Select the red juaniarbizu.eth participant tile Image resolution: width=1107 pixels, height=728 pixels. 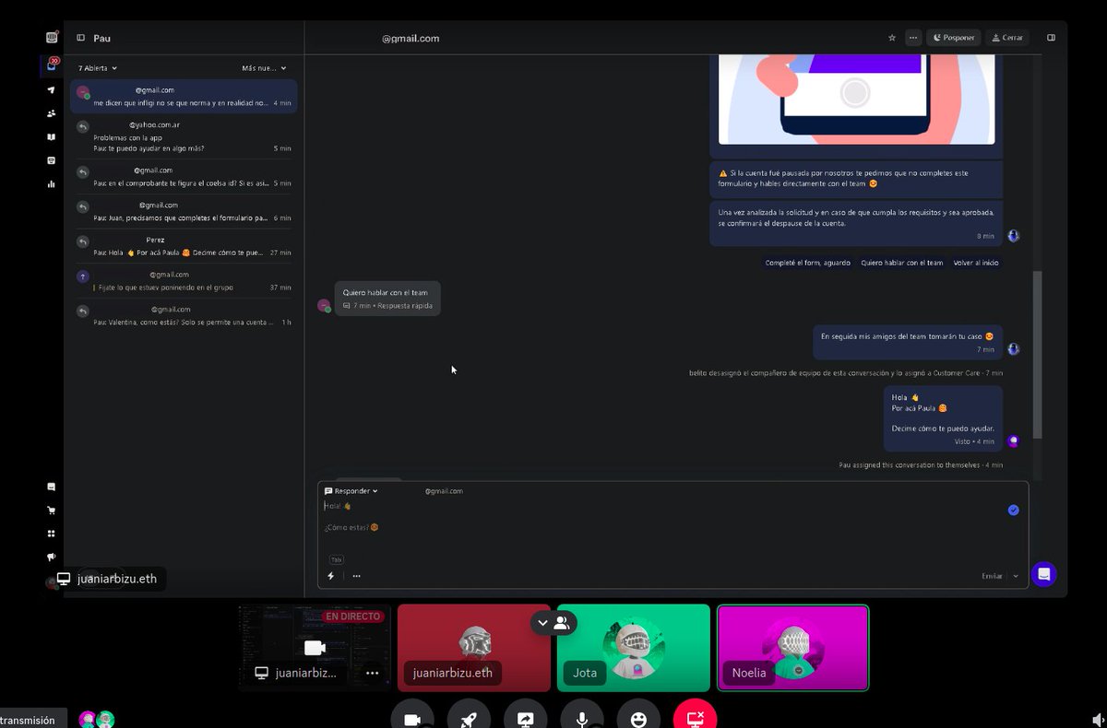pyautogui.click(x=474, y=647)
